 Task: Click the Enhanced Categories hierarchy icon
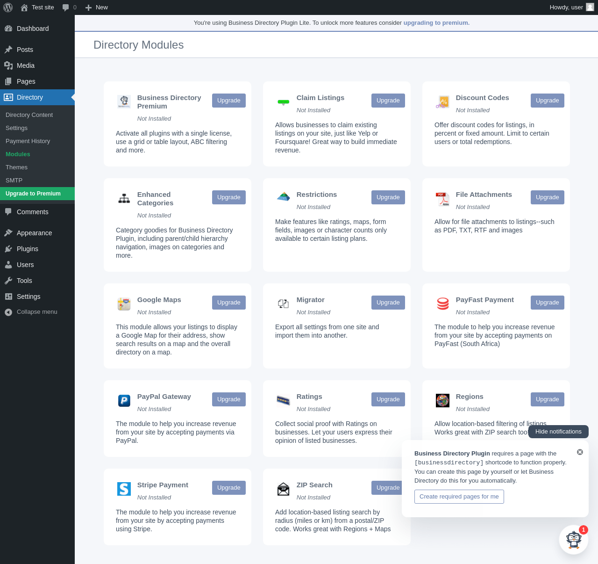124,198
